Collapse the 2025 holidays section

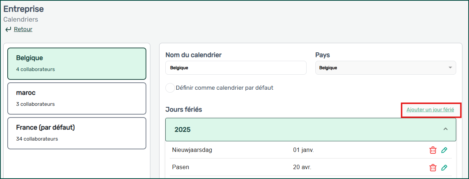[445, 129]
